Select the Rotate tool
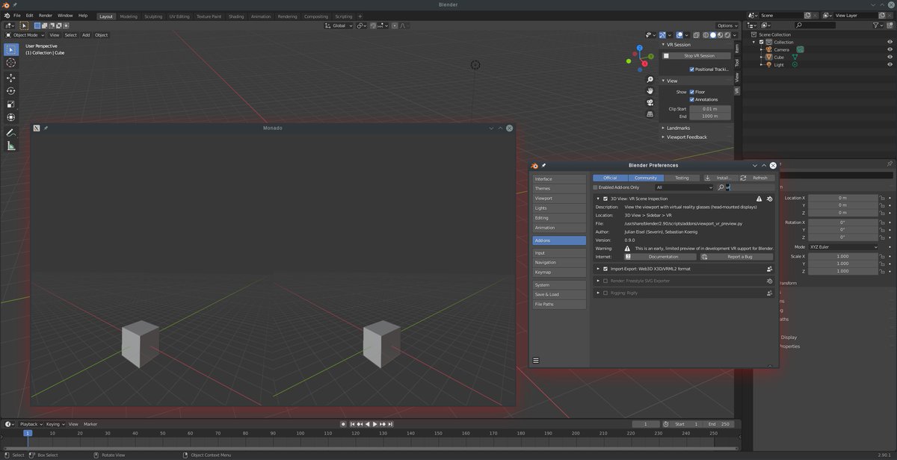Screen dimensions: 897x460 [x=11, y=91]
